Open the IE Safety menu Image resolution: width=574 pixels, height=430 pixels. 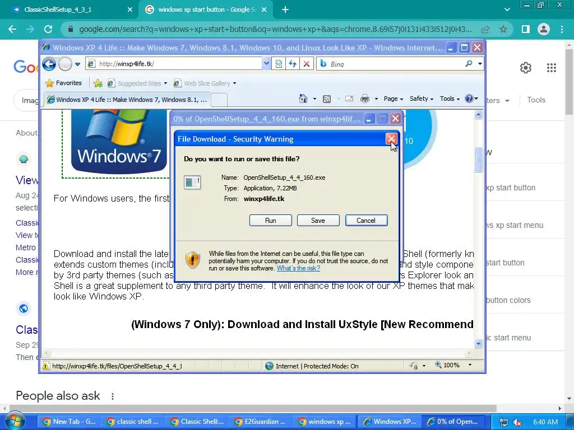tap(422, 99)
